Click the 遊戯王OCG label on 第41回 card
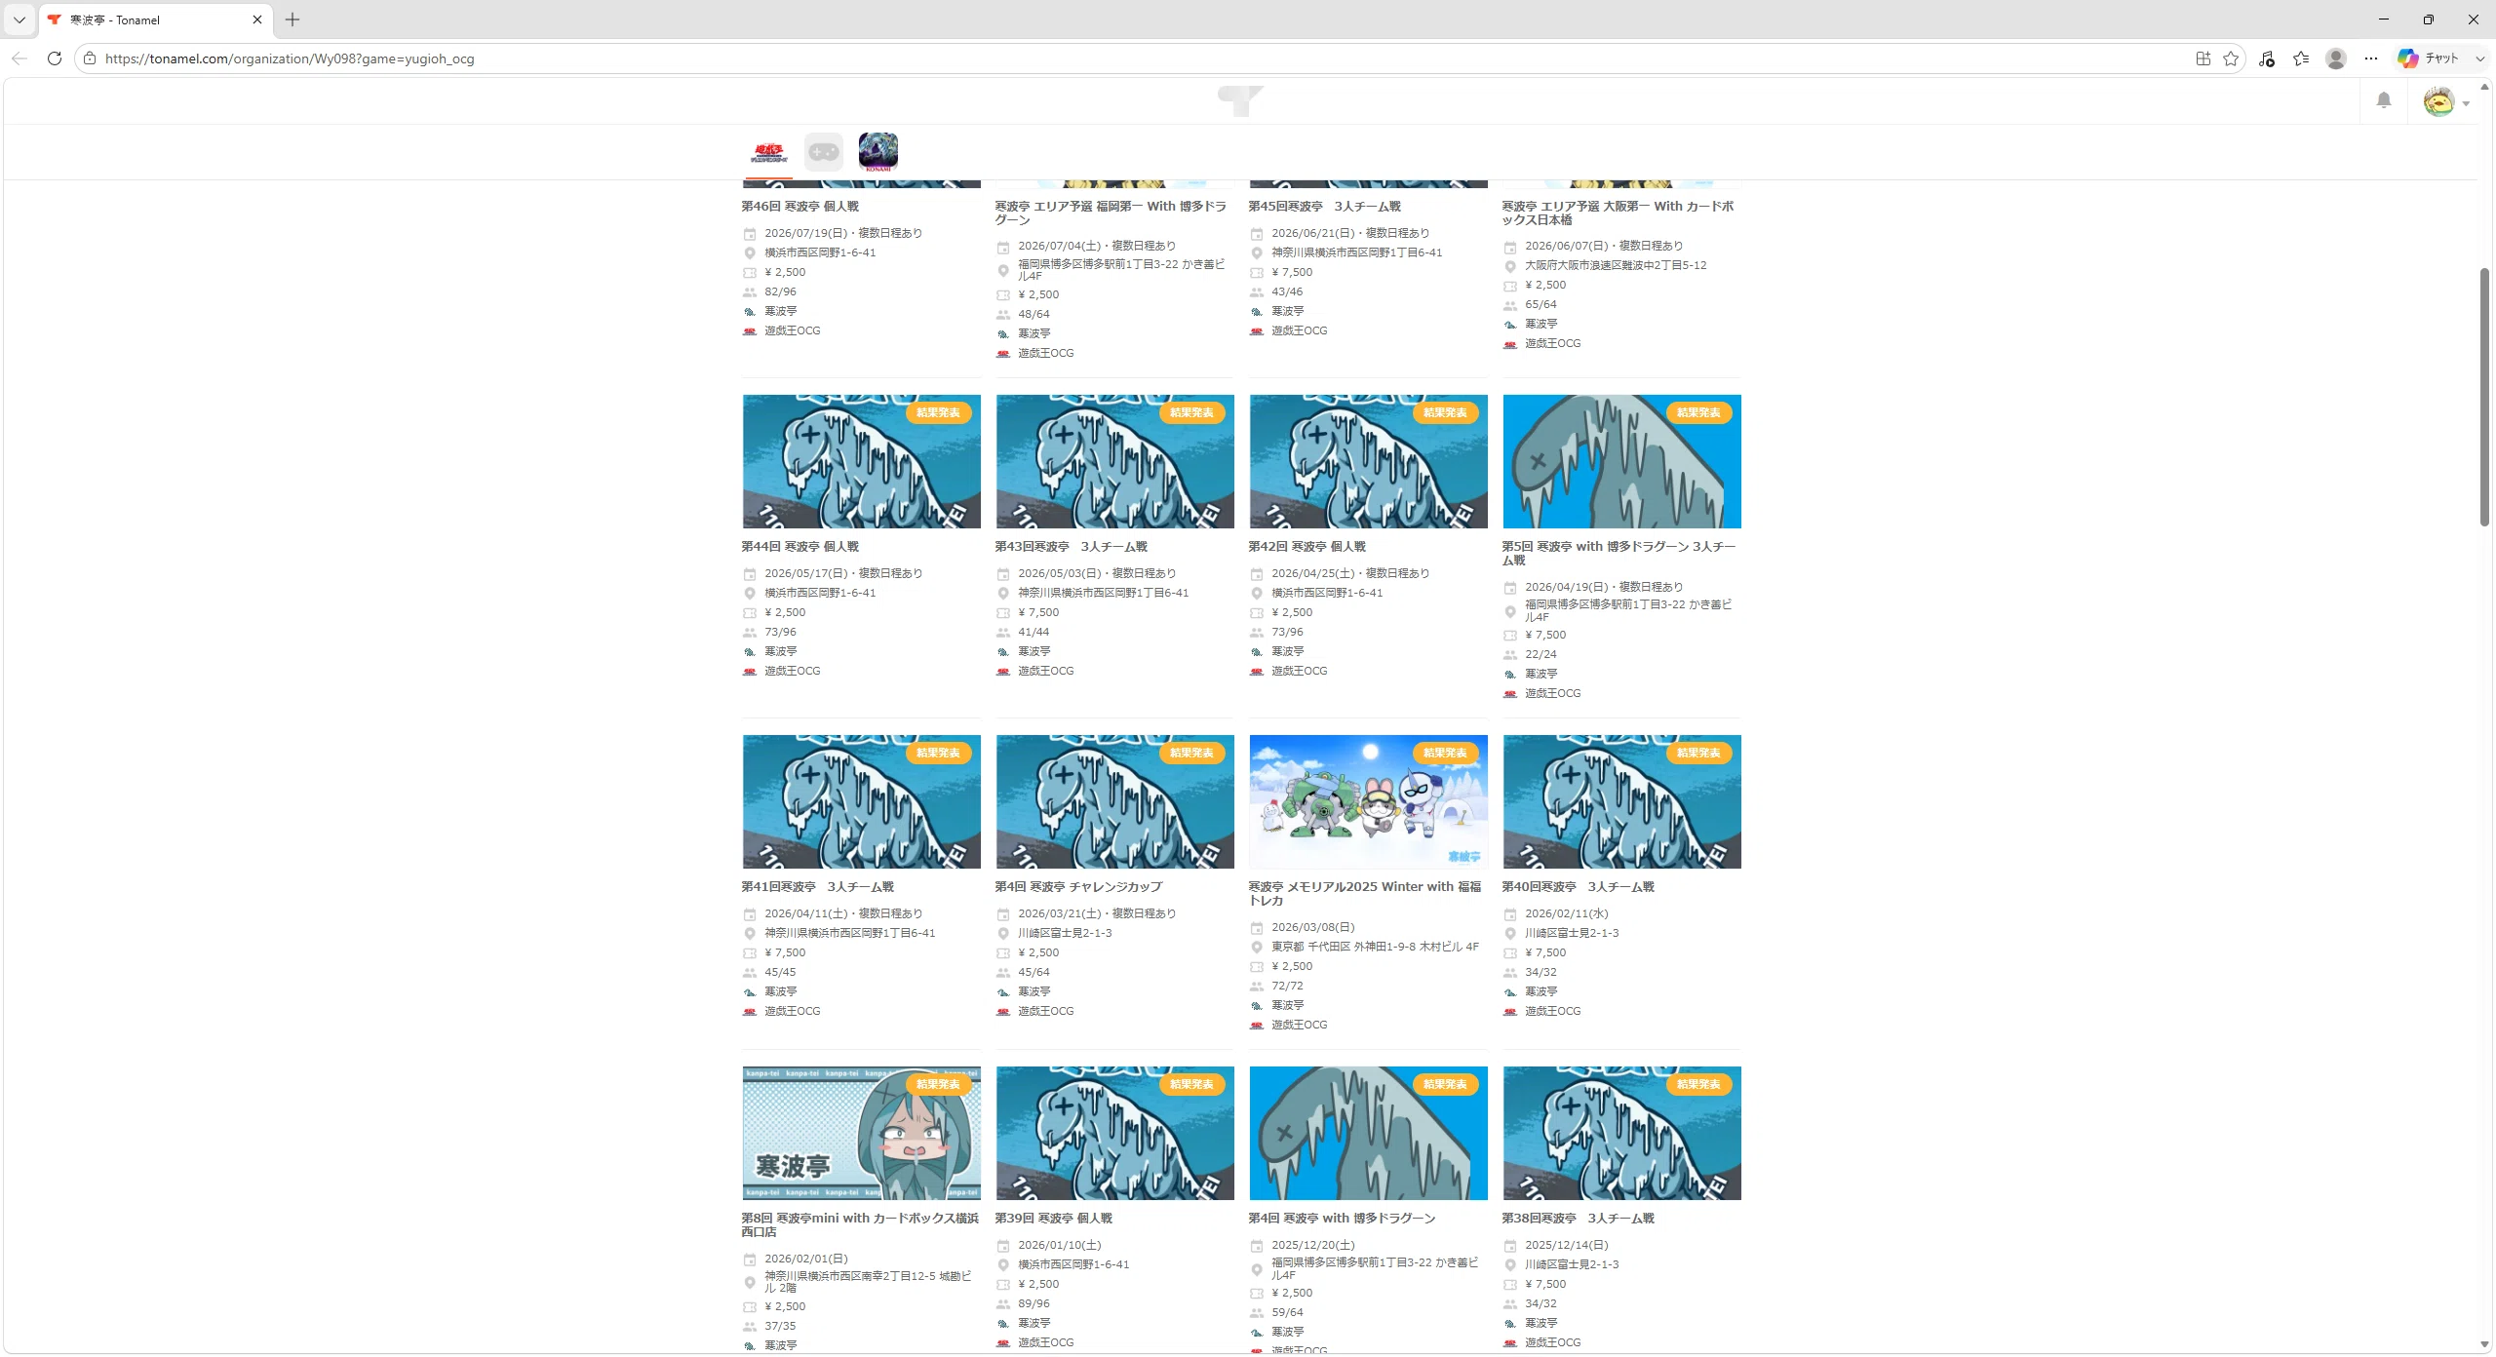Viewport: 2496px width, 1357px height. coord(793,1012)
